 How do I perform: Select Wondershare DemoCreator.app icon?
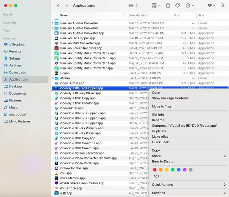point(56,183)
